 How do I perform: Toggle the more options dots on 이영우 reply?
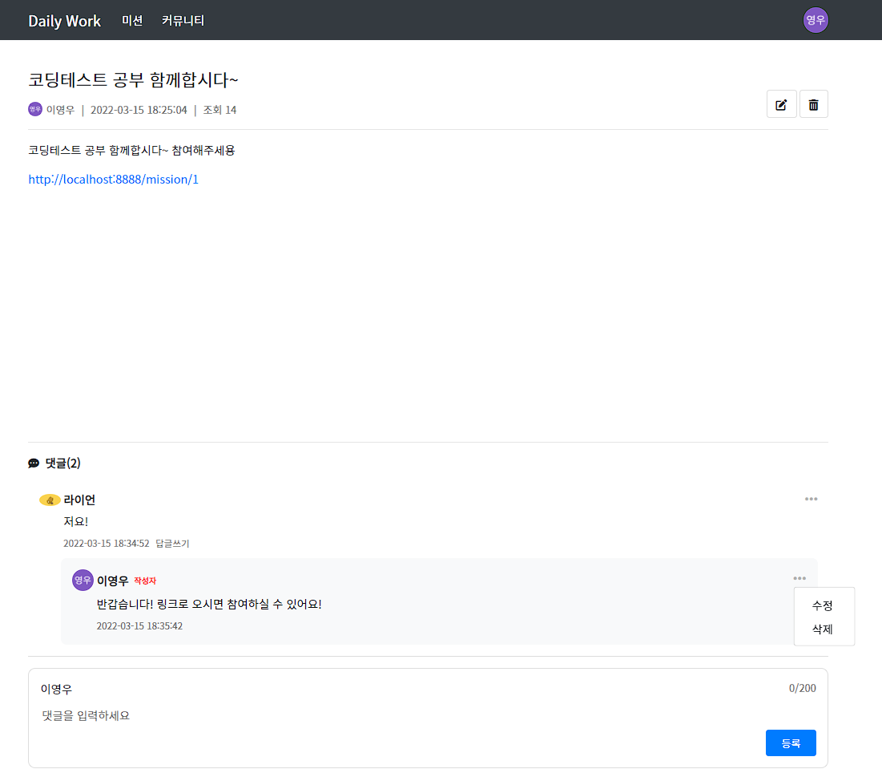(x=799, y=578)
